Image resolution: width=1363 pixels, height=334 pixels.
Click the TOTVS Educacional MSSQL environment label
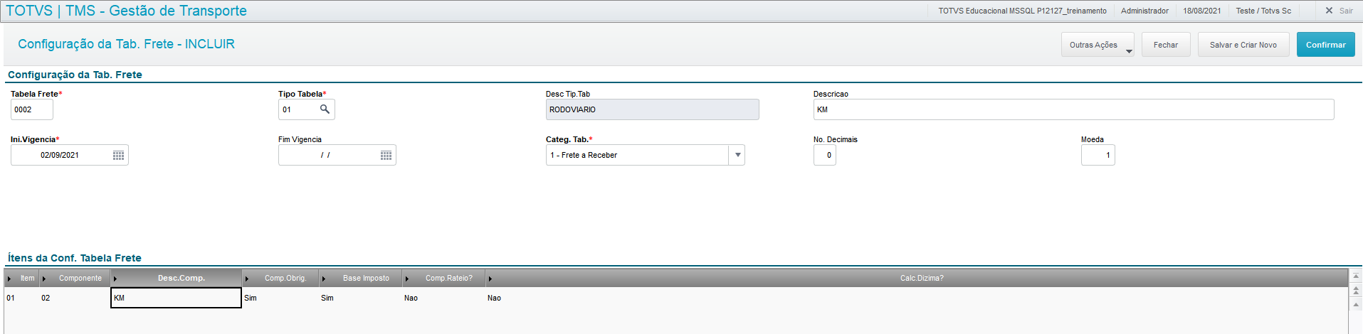point(1022,11)
